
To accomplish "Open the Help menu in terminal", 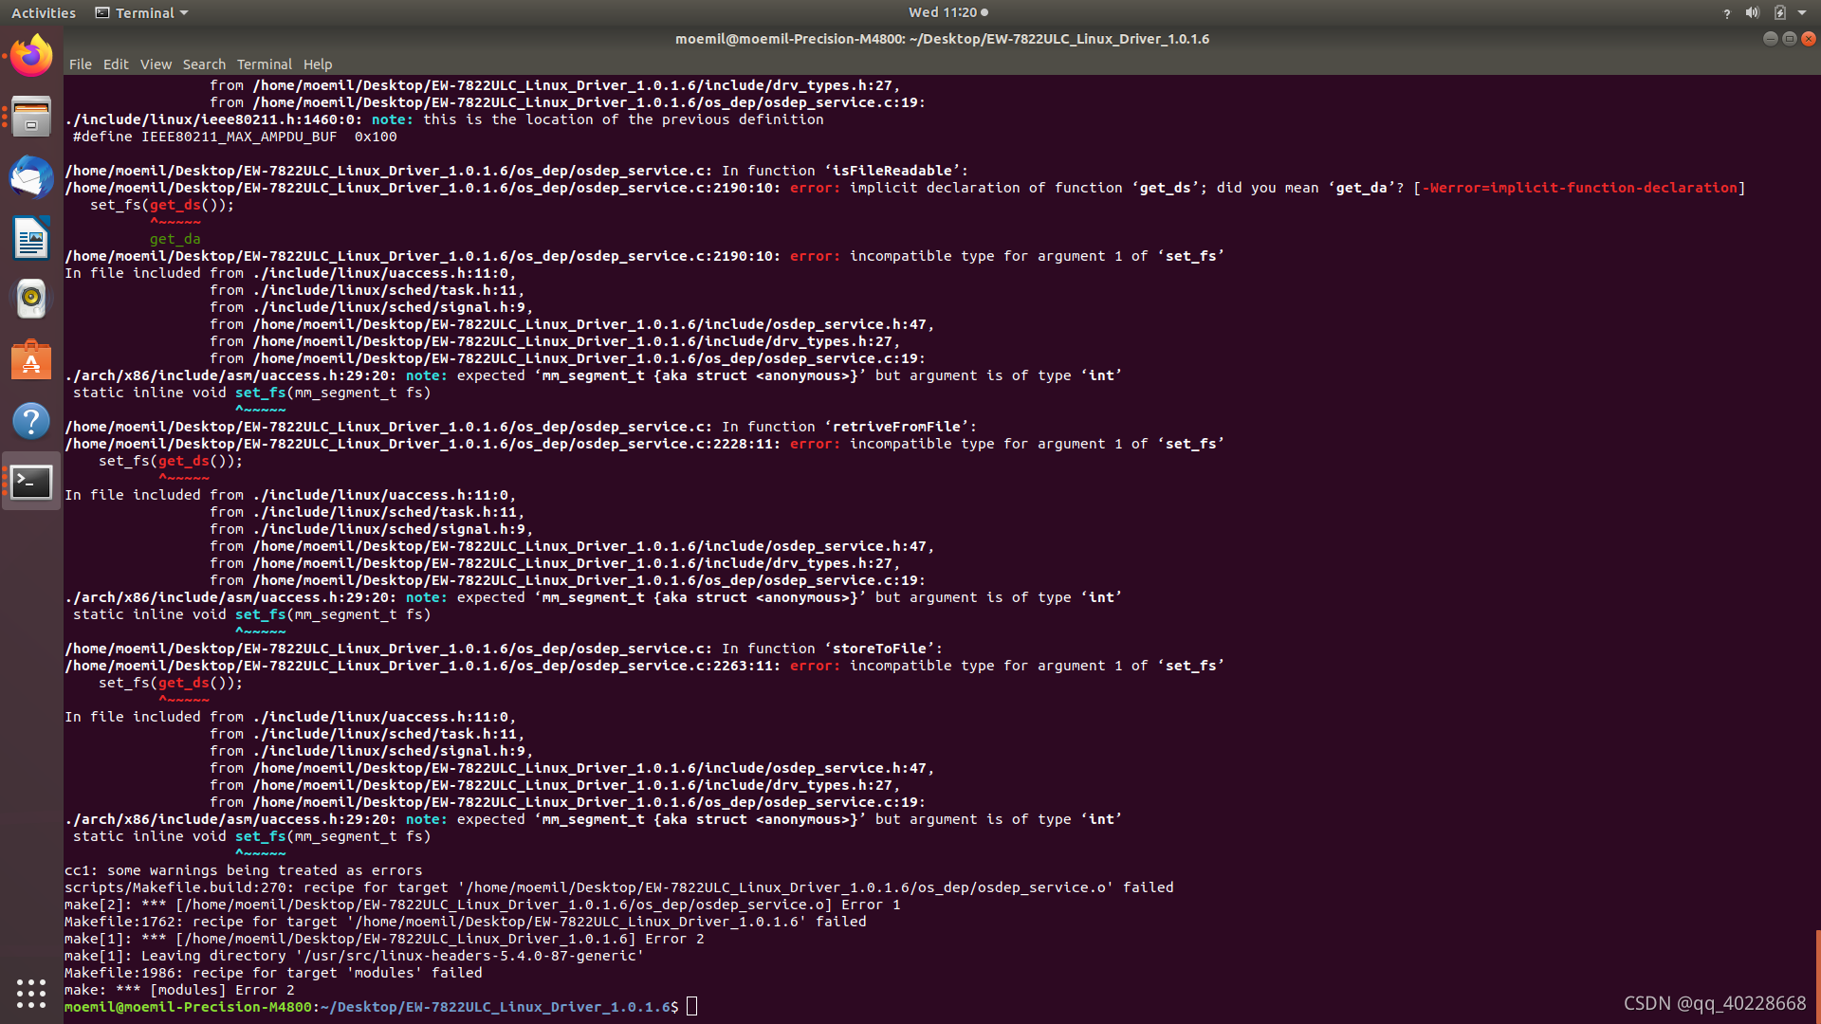I will [x=318, y=64].
